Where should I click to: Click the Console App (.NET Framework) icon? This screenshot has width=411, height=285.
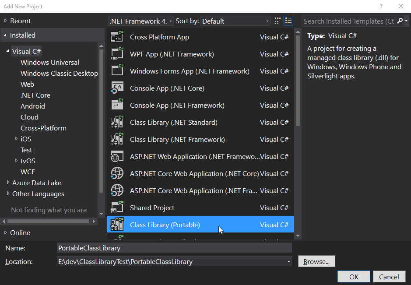coord(117,105)
